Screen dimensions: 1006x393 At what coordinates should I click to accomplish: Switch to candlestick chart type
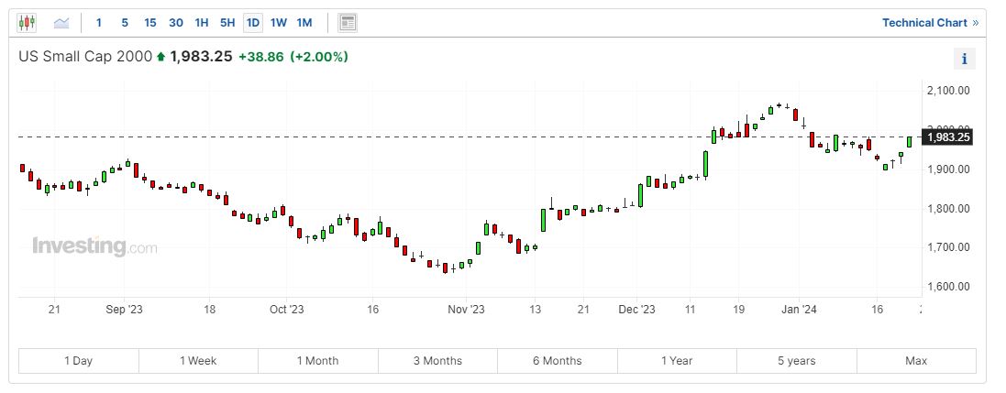point(27,22)
